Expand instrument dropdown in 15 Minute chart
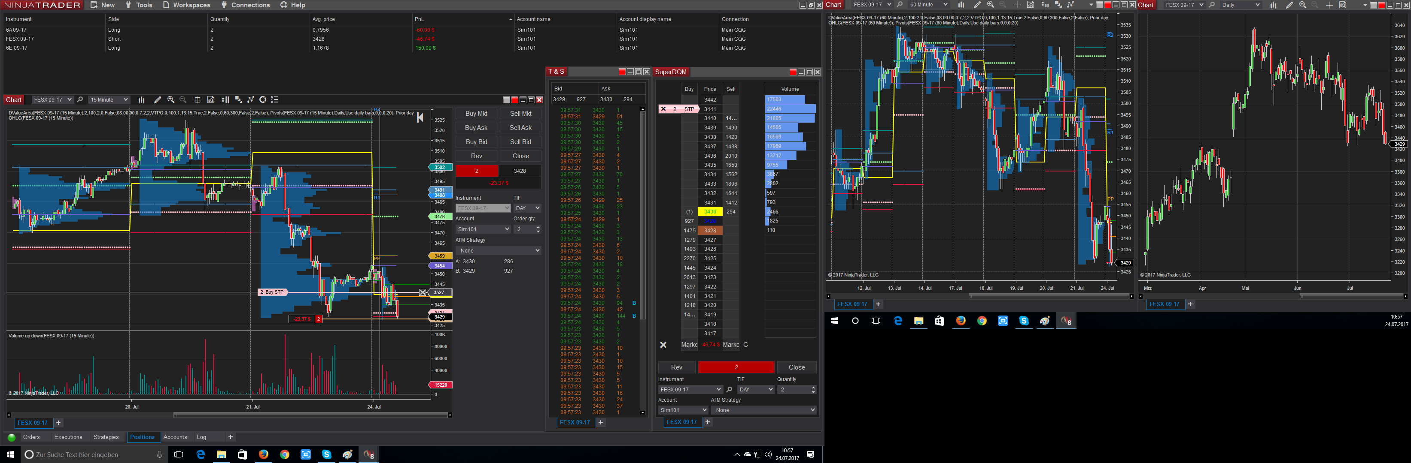This screenshot has width=1411, height=463. [52, 99]
